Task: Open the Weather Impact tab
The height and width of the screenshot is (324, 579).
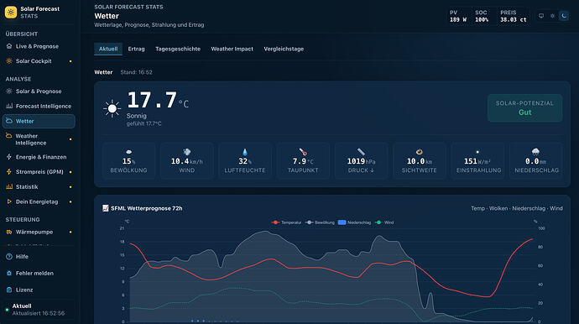Action: click(x=232, y=49)
